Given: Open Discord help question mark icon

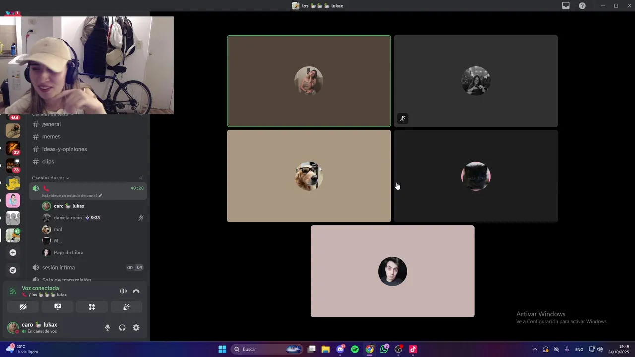Looking at the screenshot, I should pyautogui.click(x=582, y=6).
